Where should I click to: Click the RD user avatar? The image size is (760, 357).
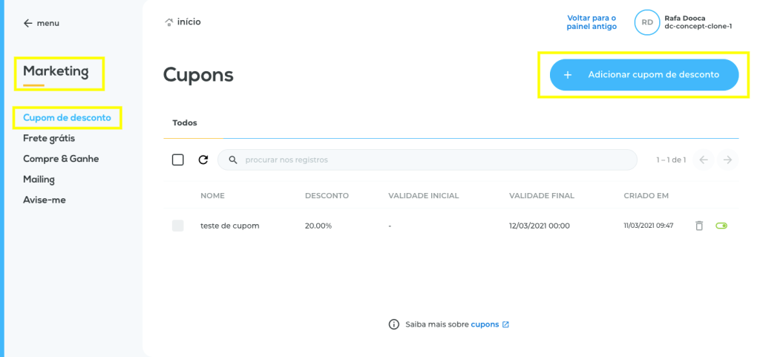647,22
